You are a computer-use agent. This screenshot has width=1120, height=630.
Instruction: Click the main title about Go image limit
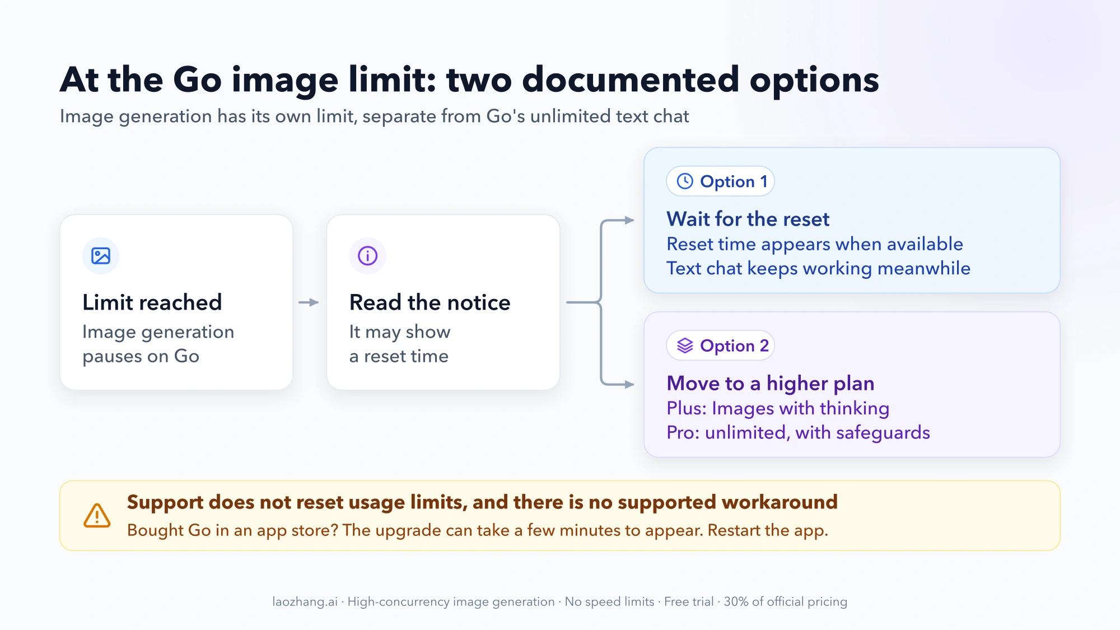(x=469, y=80)
